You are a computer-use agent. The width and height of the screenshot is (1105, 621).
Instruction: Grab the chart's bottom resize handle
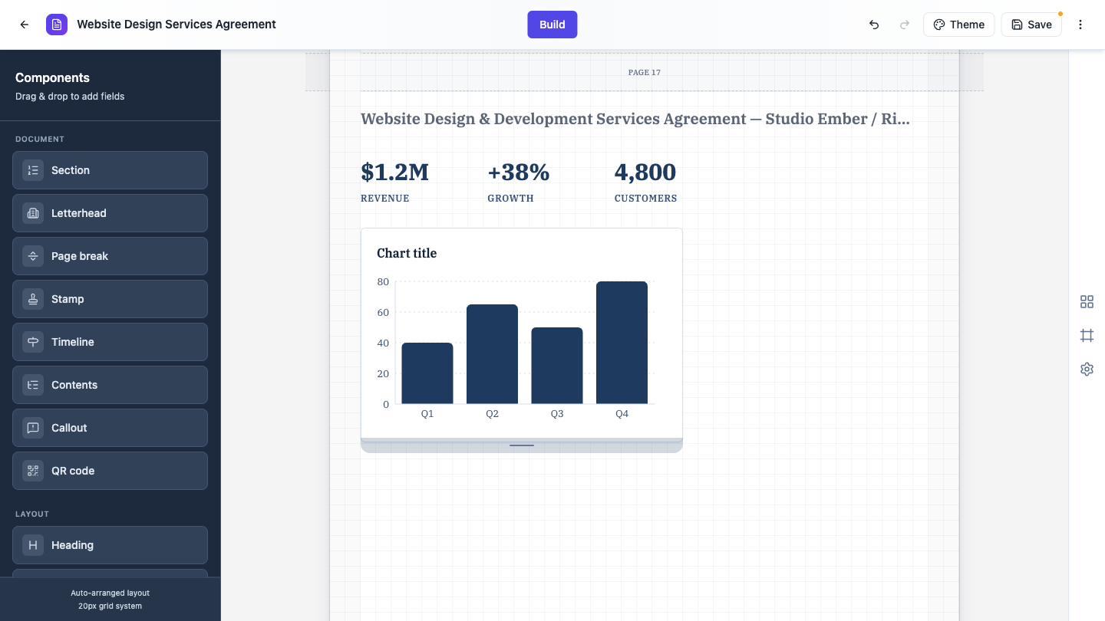[x=522, y=445]
